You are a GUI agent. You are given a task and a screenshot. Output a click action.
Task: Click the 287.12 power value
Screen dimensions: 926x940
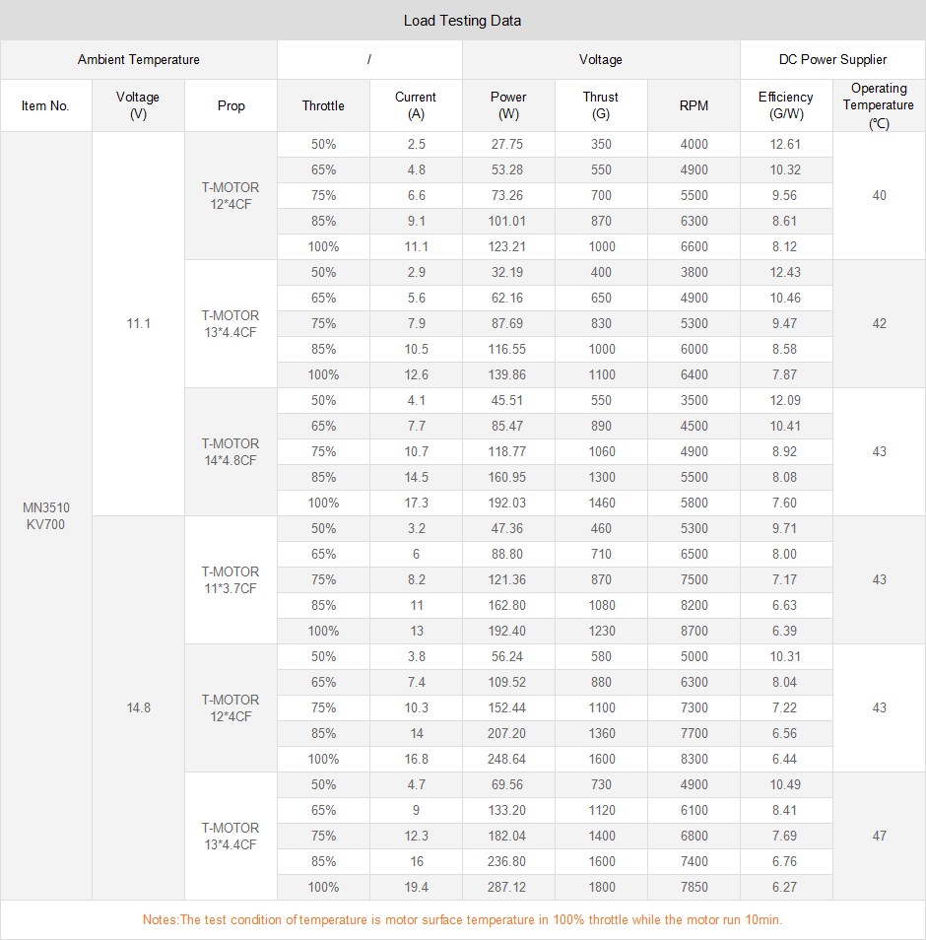click(x=507, y=887)
